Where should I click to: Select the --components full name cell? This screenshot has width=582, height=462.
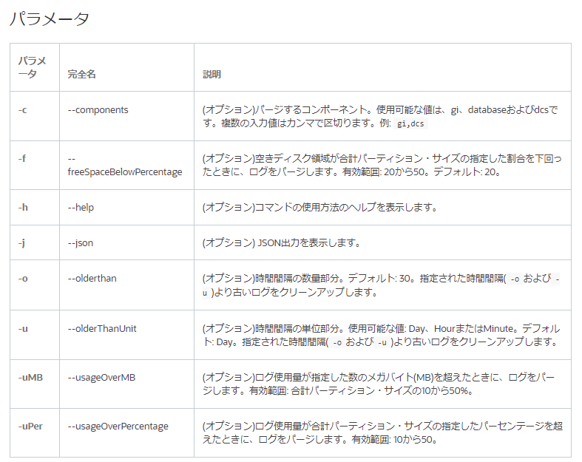[126, 116]
